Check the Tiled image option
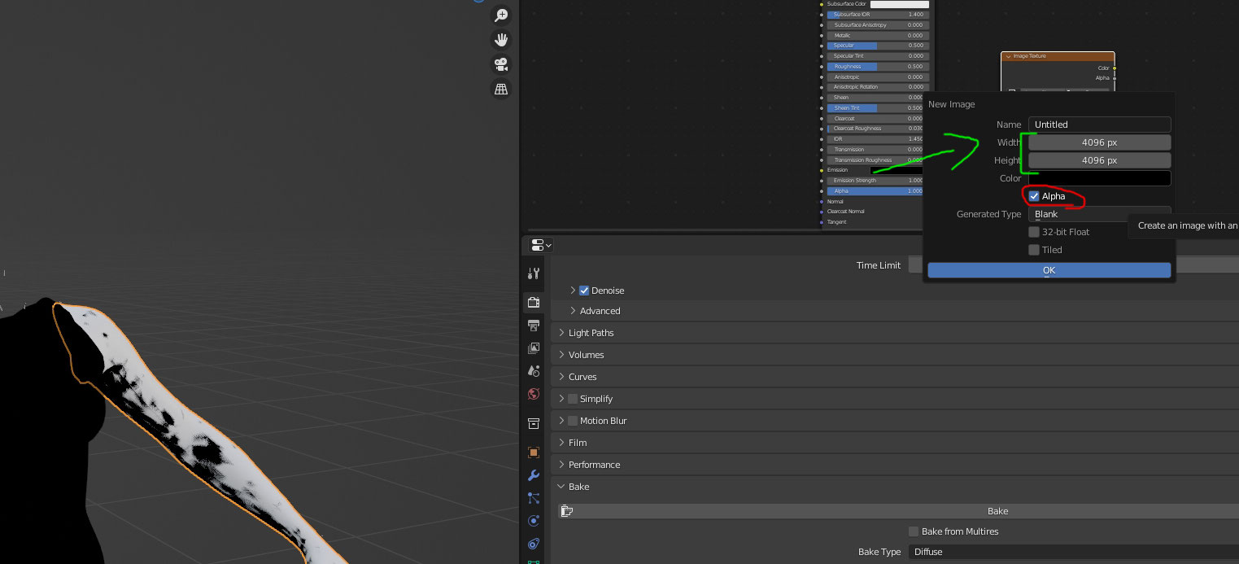 1034,249
